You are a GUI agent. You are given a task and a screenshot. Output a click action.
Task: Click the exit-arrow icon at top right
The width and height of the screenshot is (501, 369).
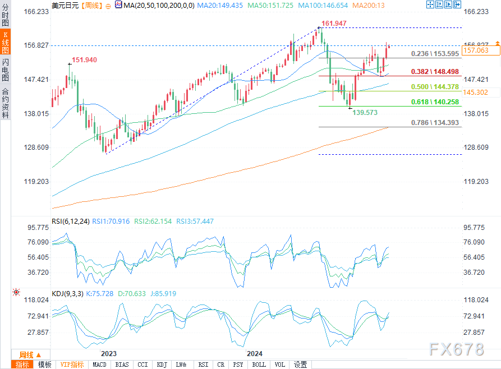pyautogui.click(x=457, y=4)
